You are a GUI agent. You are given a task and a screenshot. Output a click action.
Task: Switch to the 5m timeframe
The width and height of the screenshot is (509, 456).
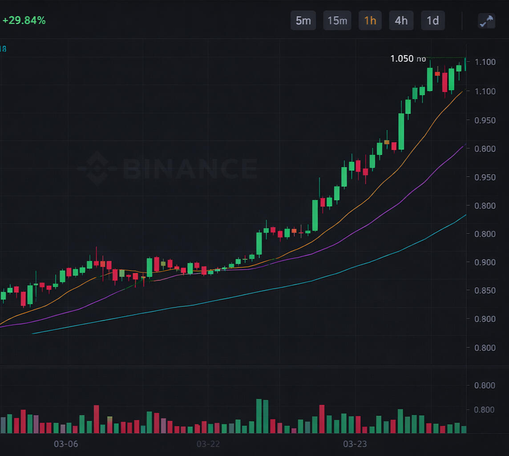pyautogui.click(x=303, y=21)
